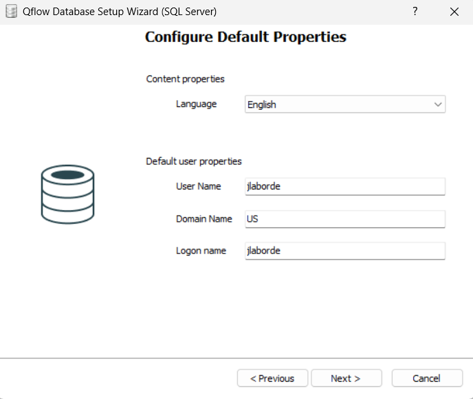Viewport: 473px width, 399px height.
Task: Click the Domain Name label
Action: click(204, 219)
